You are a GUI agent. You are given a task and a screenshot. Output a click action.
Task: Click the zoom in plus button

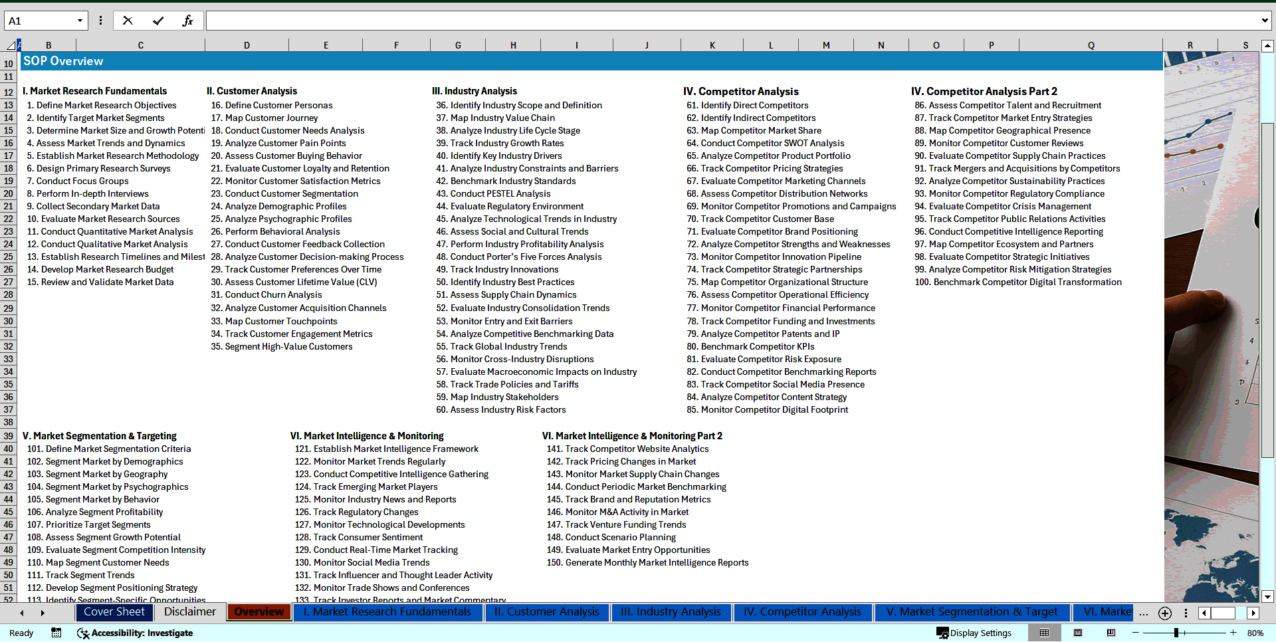1233,633
